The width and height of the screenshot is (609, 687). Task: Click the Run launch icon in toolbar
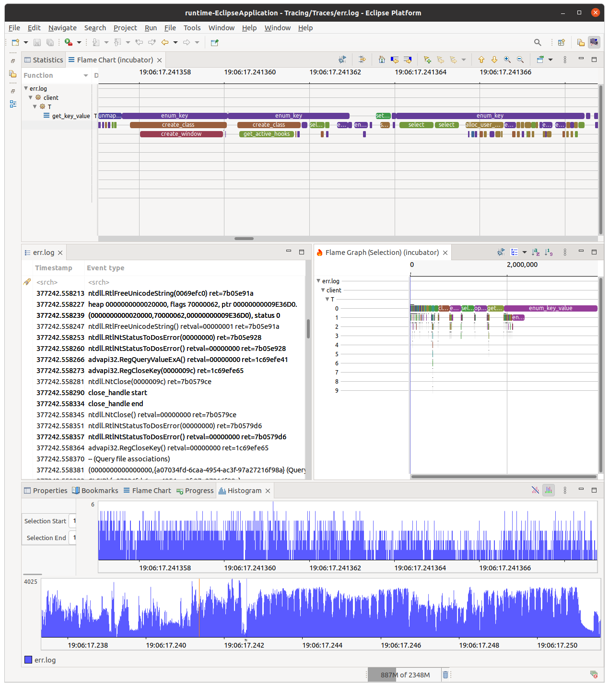click(69, 43)
